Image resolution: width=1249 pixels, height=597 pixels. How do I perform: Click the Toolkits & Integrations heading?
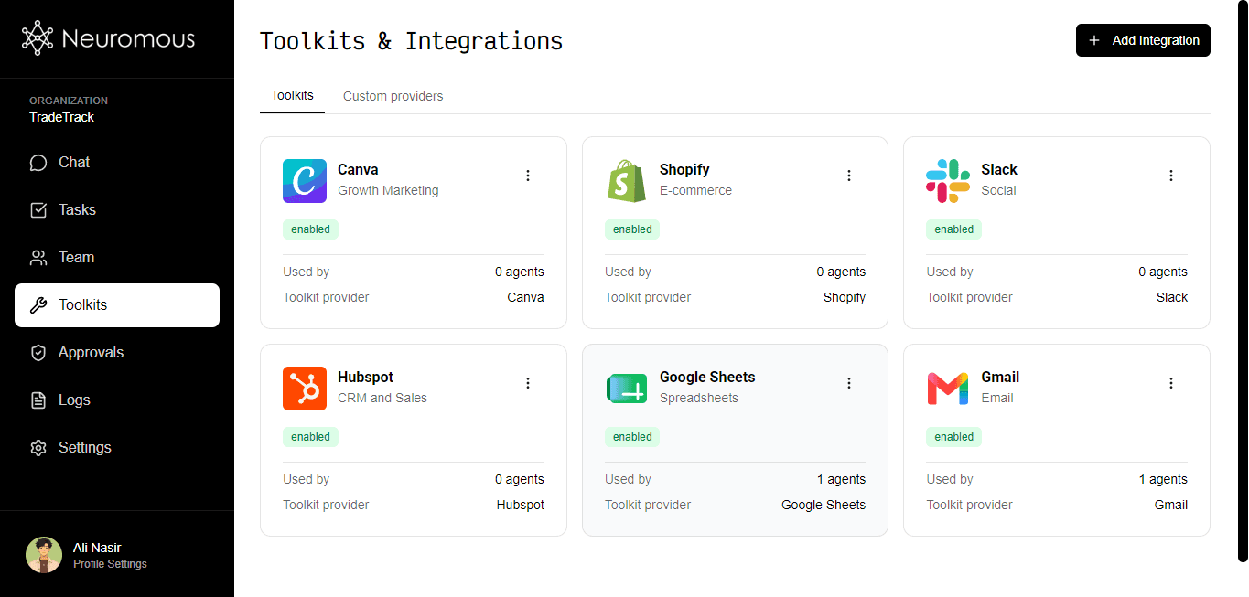pyautogui.click(x=411, y=41)
